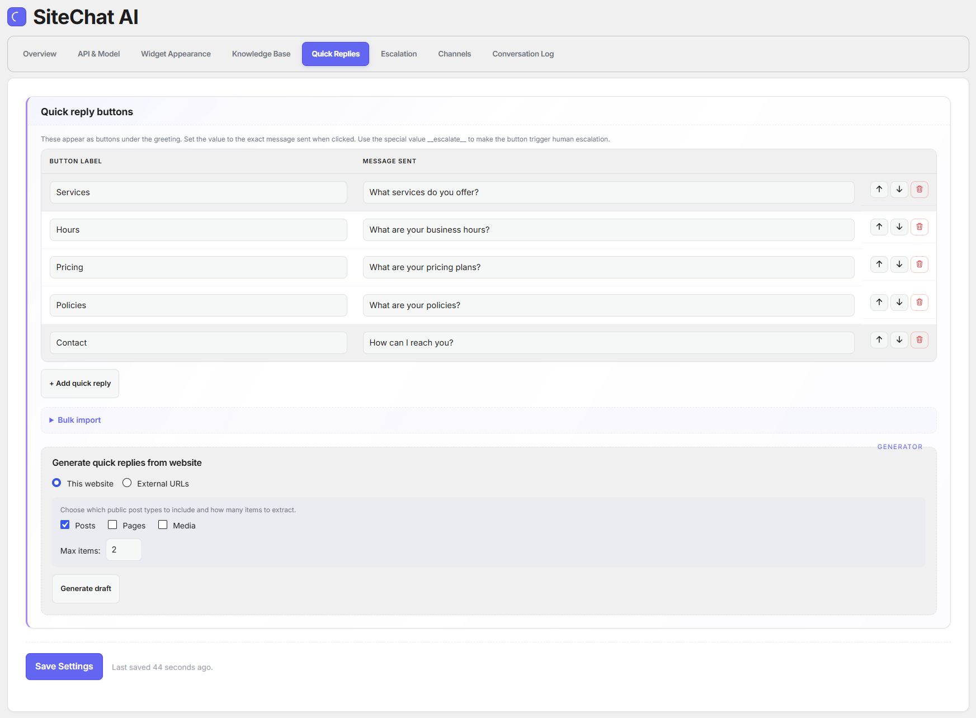This screenshot has width=976, height=718.
Task: Delete the Policies quick reply
Action: (920, 303)
